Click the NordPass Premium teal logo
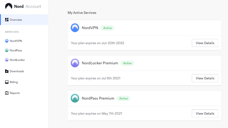The height and width of the screenshot is (128, 228). coord(75,98)
